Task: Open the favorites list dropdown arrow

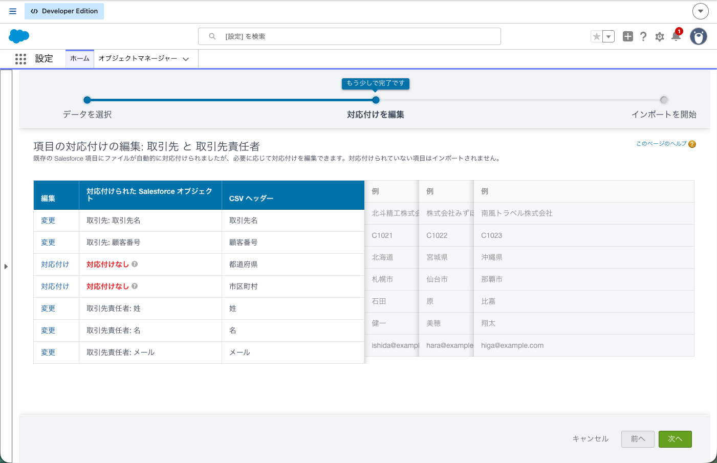Action: coord(609,36)
